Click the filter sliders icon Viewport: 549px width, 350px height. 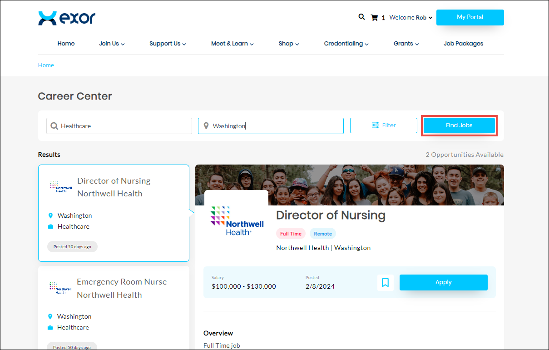coord(376,125)
